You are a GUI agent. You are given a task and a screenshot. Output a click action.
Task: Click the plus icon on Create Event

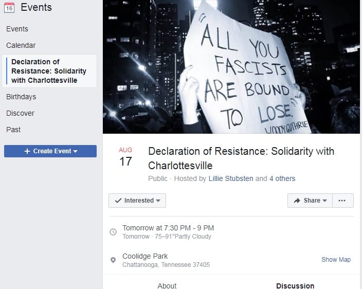pyautogui.click(x=27, y=151)
